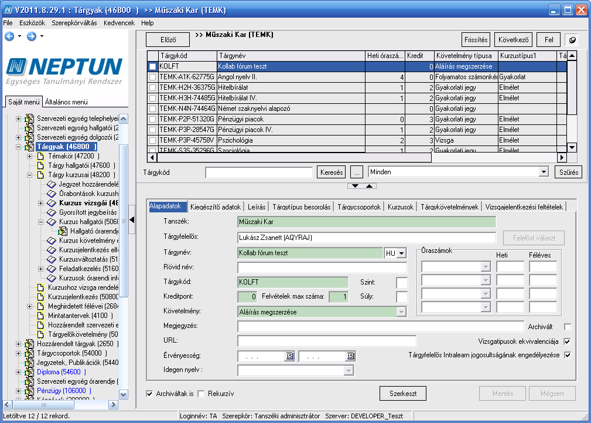
Task: Click the up-pointing splitter arrow
Action: click(x=369, y=186)
